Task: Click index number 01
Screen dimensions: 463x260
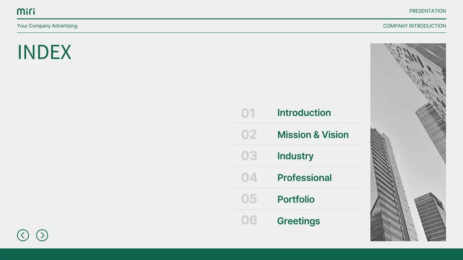Action: [x=248, y=113]
